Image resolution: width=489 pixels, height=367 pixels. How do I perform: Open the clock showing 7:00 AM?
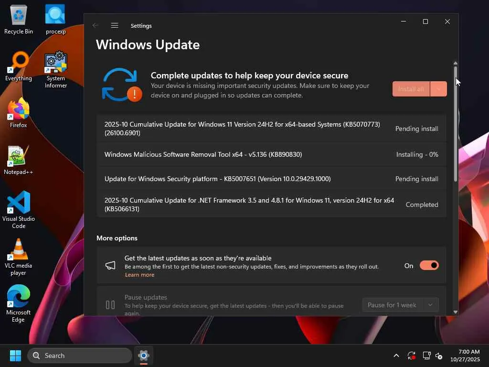(x=465, y=356)
